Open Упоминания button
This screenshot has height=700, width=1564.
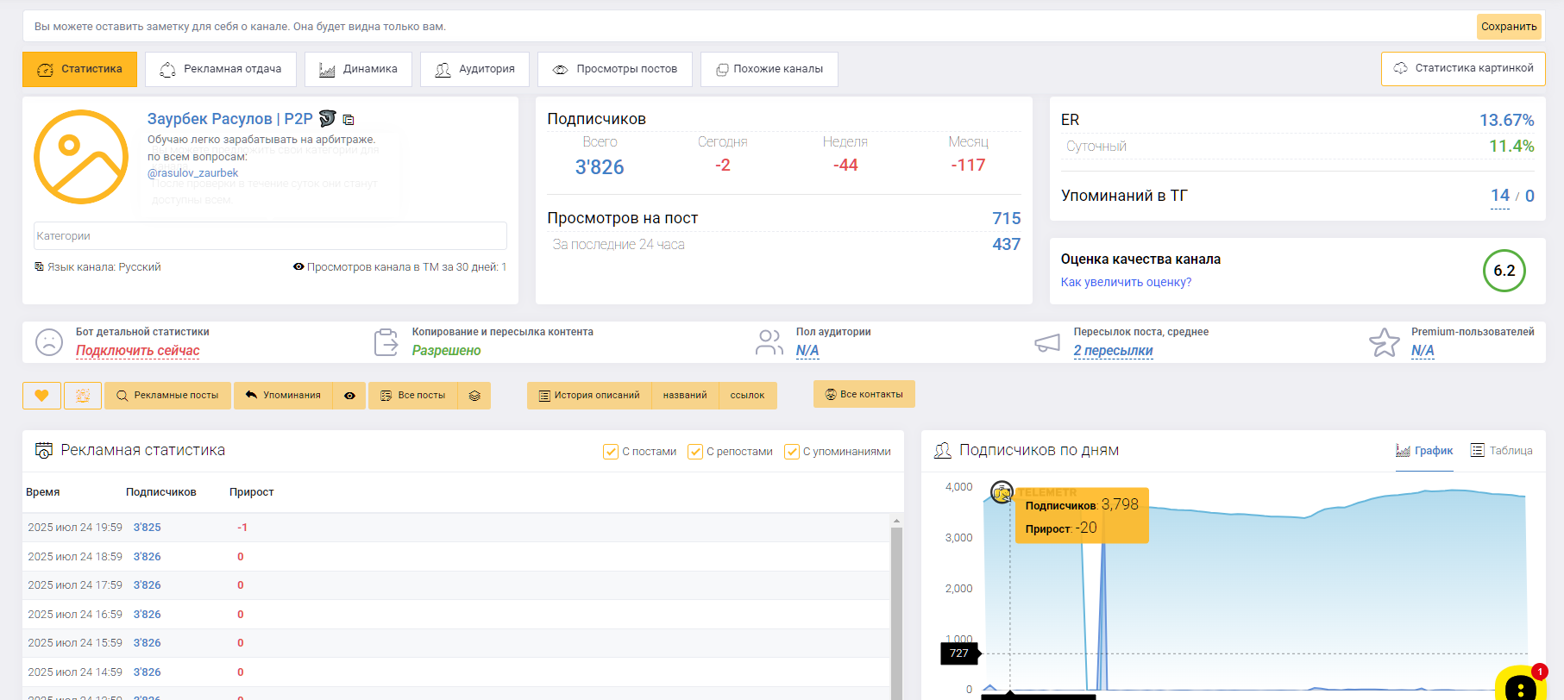pyautogui.click(x=283, y=396)
